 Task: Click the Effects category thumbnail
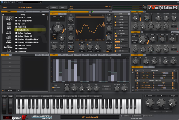click(x=9, y=42)
